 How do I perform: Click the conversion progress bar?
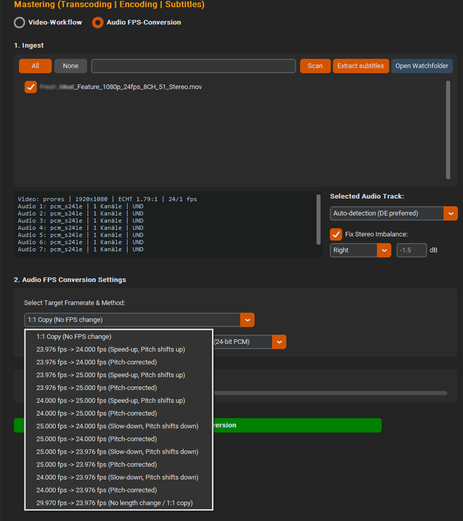330,393
